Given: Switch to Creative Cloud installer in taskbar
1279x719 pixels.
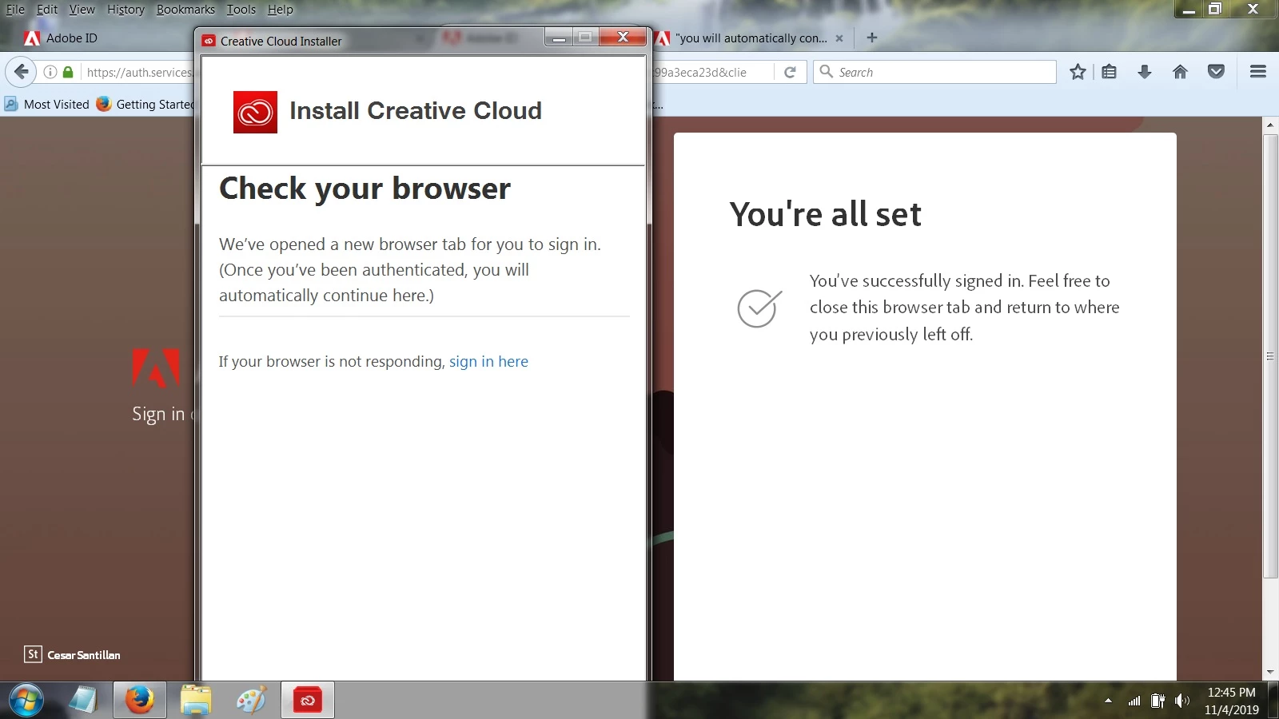Looking at the screenshot, I should [x=308, y=701].
